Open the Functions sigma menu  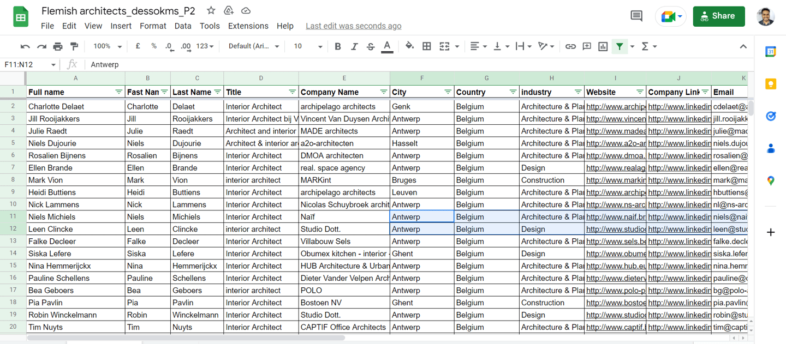point(648,46)
